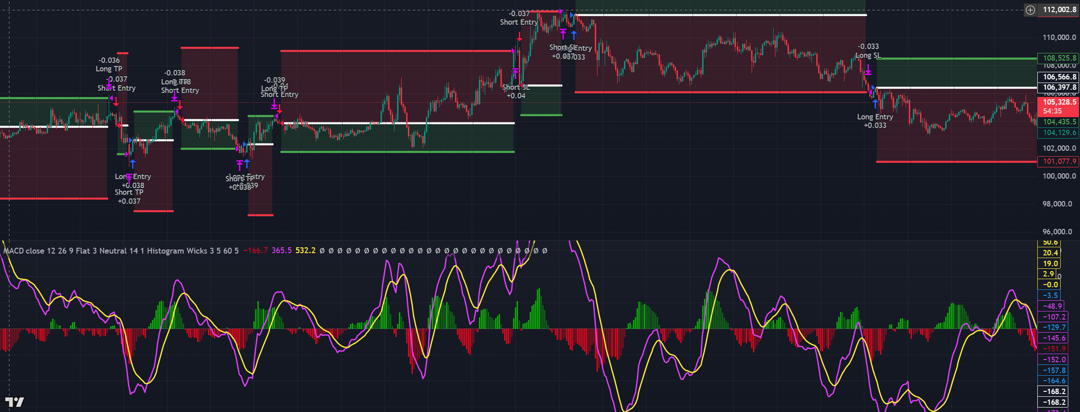
Task: Click the Short TP +0.037 trade label
Action: (x=129, y=197)
